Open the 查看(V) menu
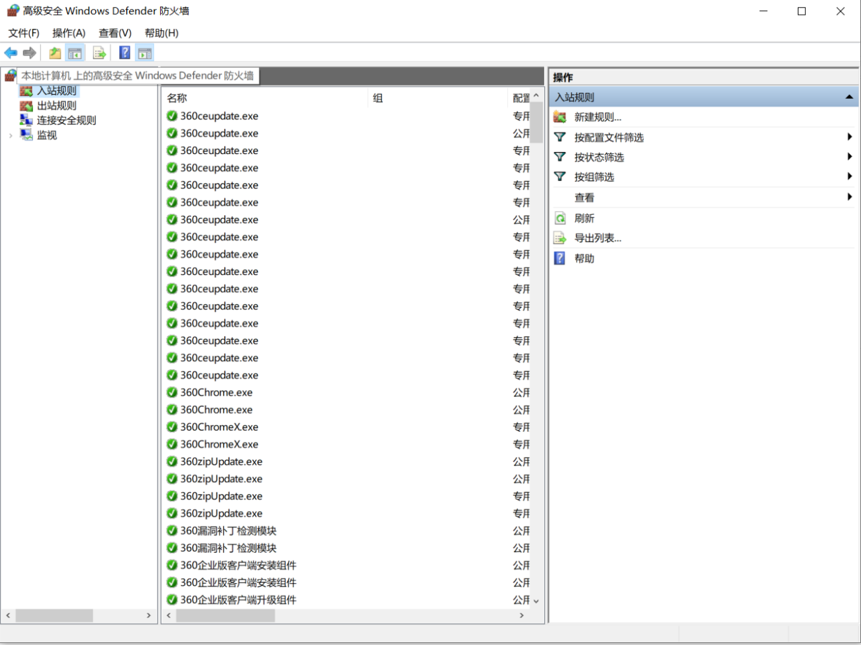The height and width of the screenshot is (645, 861). 115,33
